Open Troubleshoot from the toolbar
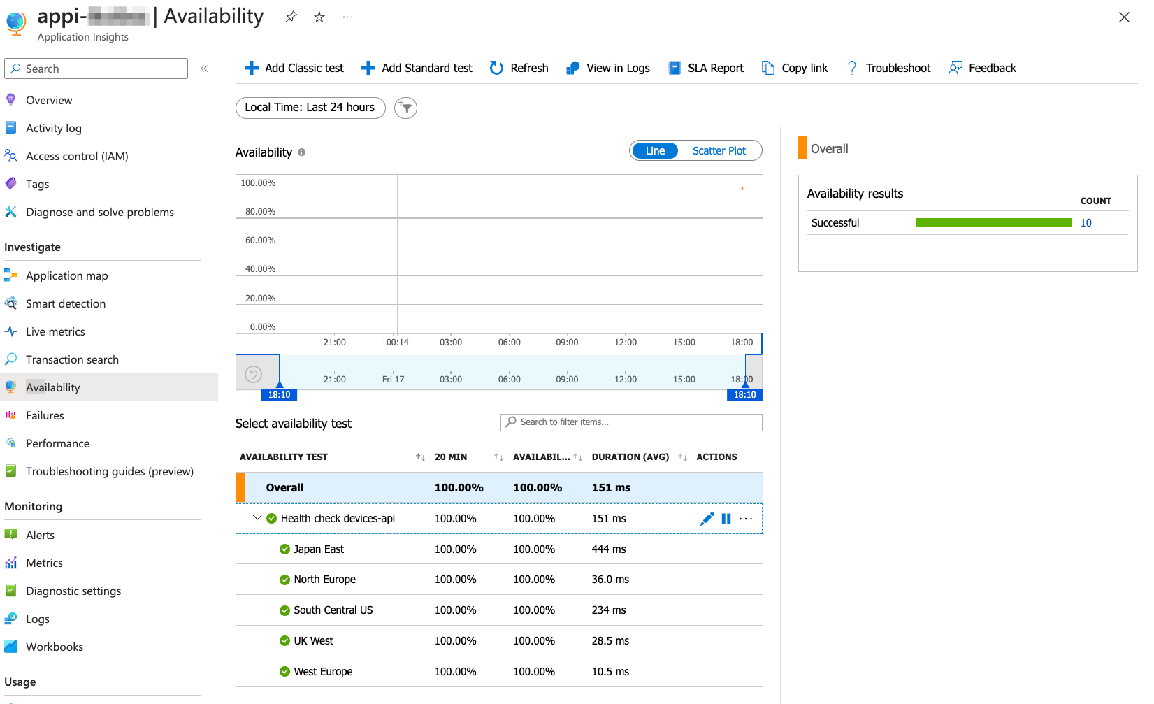1154x704 pixels. click(888, 68)
